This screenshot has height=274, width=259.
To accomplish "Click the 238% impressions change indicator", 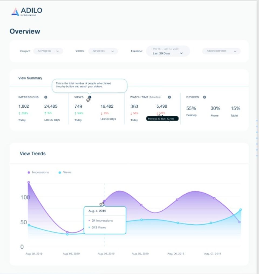I will pyautogui.click(x=23, y=114).
